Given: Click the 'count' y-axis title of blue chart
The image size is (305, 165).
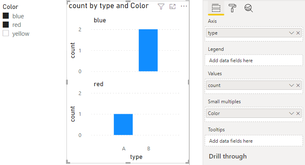Looking at the screenshot, I should [72, 50].
